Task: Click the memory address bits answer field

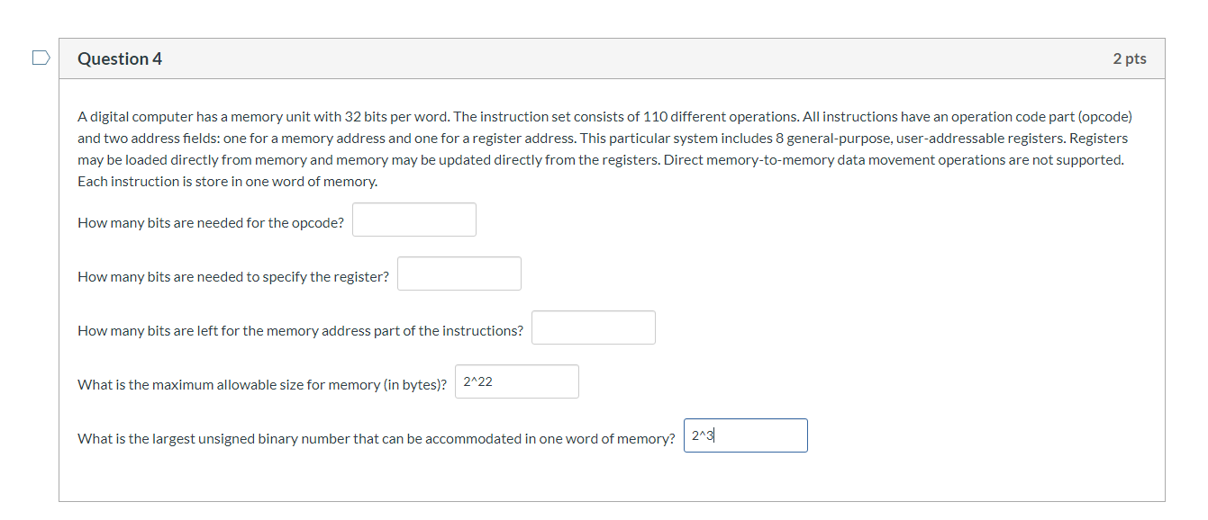Action: (x=593, y=327)
